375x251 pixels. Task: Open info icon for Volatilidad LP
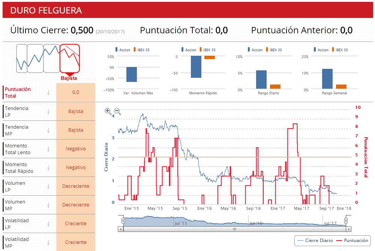[x=48, y=224]
